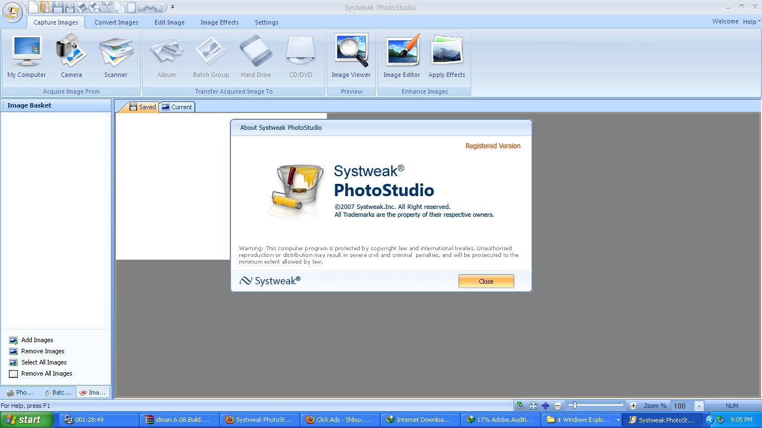The height and width of the screenshot is (428, 762).
Task: Click the Open folder quick-access icon
Action: click(x=45, y=7)
